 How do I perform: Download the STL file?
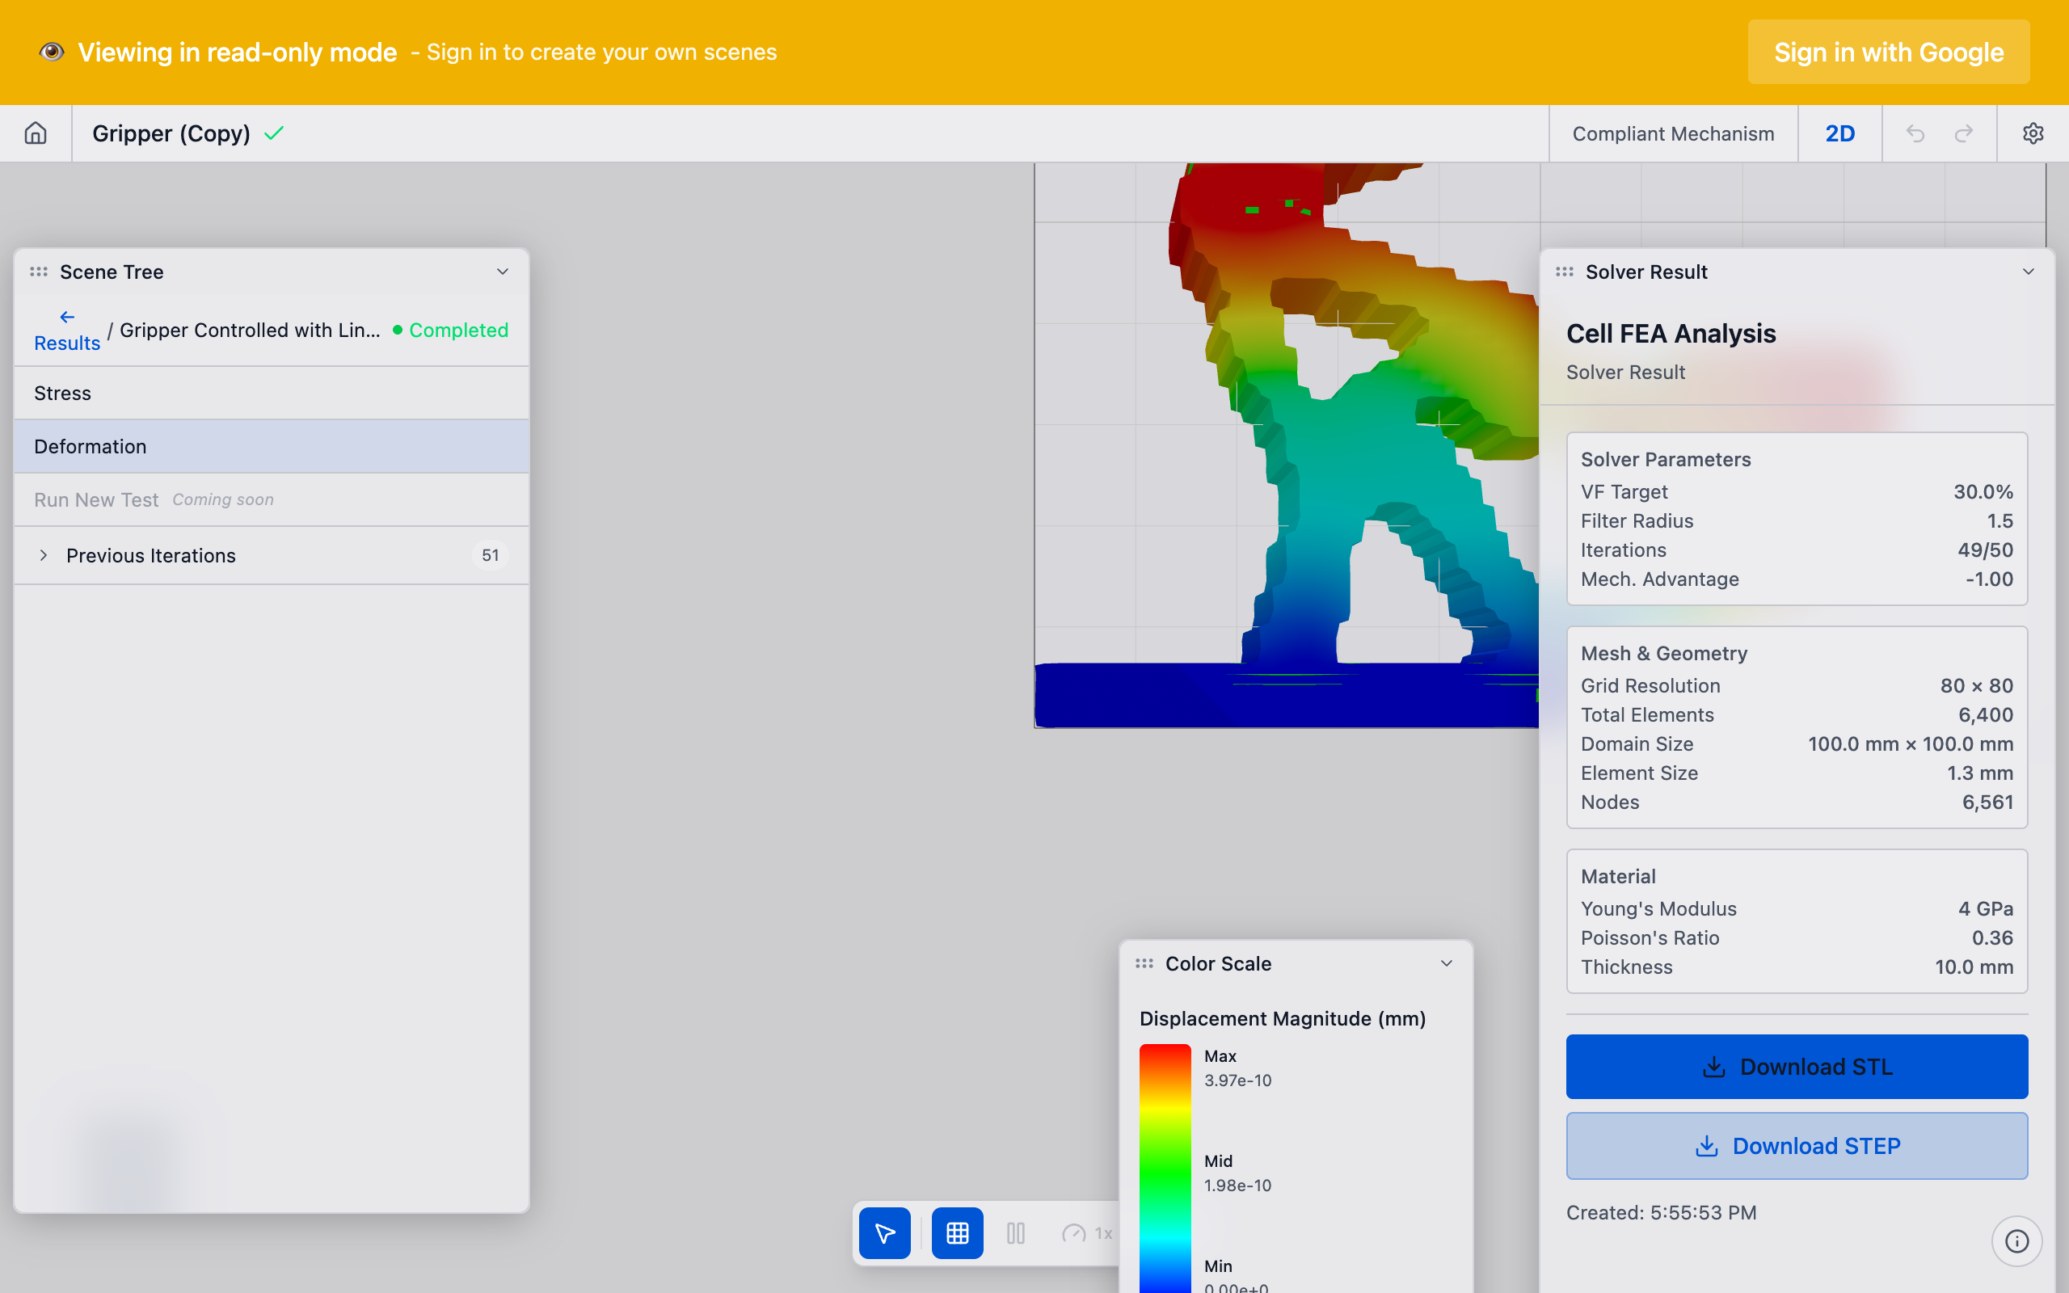[1797, 1068]
